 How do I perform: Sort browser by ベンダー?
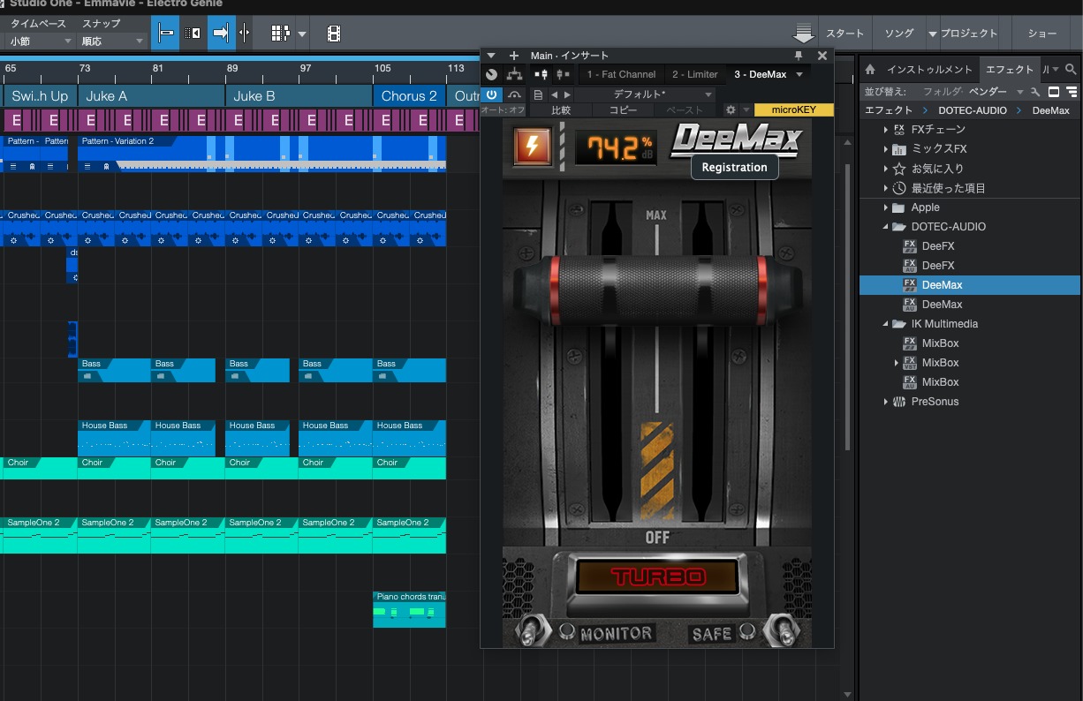(988, 91)
